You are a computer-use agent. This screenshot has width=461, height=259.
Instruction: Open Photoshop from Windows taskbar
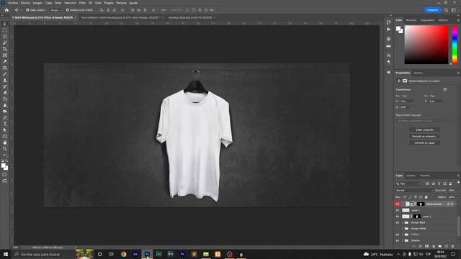pyautogui.click(x=147, y=254)
